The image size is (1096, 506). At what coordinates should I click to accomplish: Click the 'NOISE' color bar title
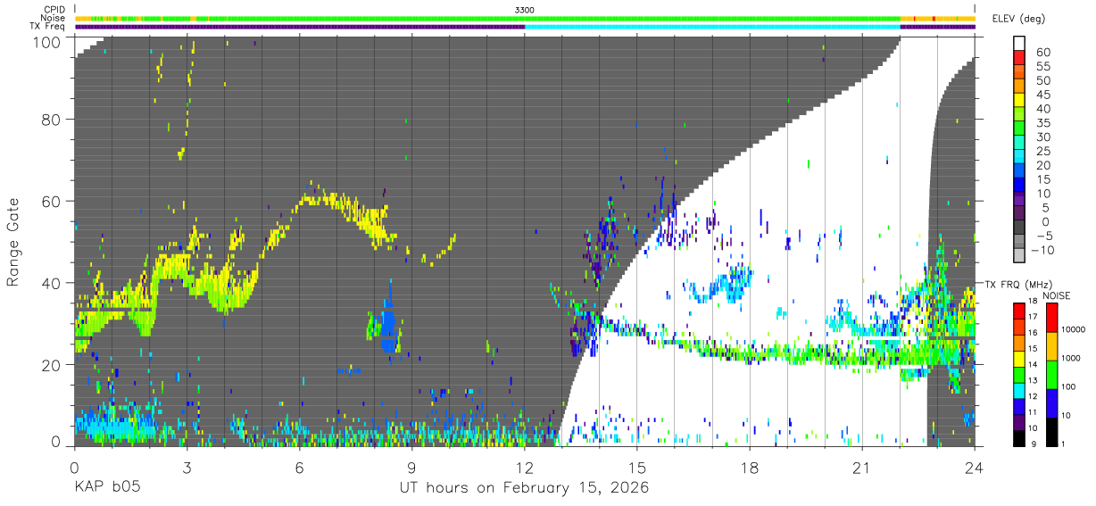click(1056, 296)
